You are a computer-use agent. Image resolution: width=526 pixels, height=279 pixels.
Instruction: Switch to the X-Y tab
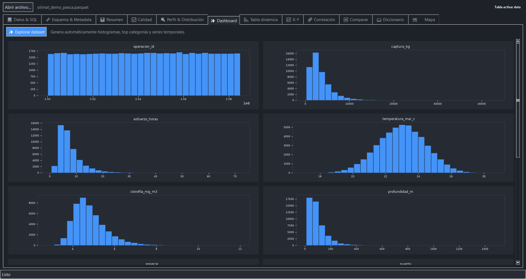click(x=293, y=20)
